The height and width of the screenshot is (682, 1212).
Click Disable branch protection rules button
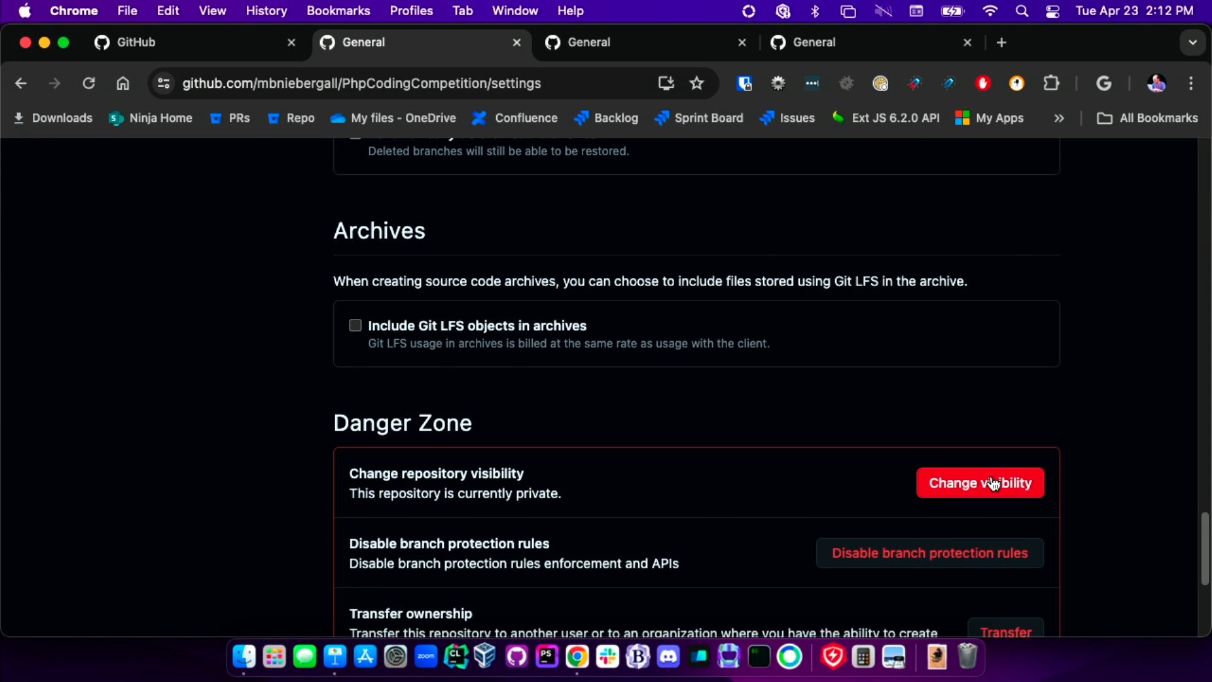929,553
